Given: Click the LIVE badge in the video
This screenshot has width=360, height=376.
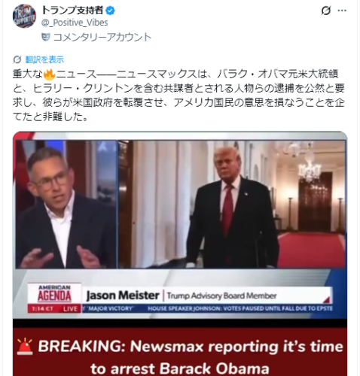Looking at the screenshot, I should pos(70,309).
